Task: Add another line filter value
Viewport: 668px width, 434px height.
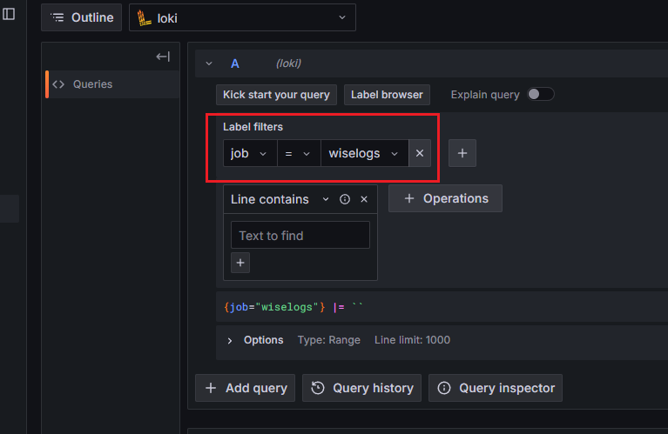Action: 240,263
